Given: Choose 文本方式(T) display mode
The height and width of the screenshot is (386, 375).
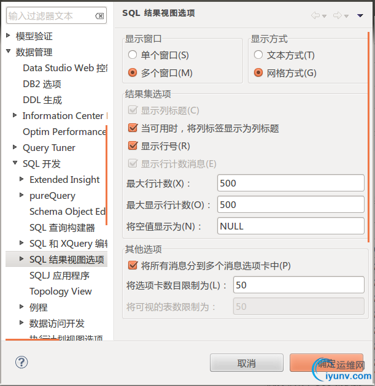Looking at the screenshot, I should (258, 55).
